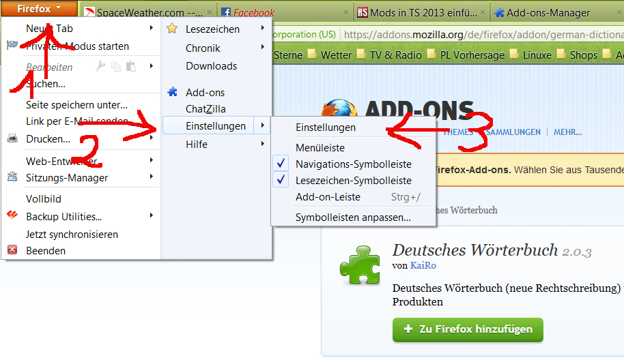
Task: Click the copy icon in Bearbeiten row
Action: point(116,66)
